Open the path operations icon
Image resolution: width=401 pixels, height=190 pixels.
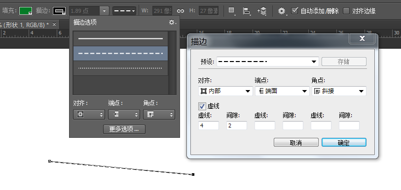click(x=232, y=11)
